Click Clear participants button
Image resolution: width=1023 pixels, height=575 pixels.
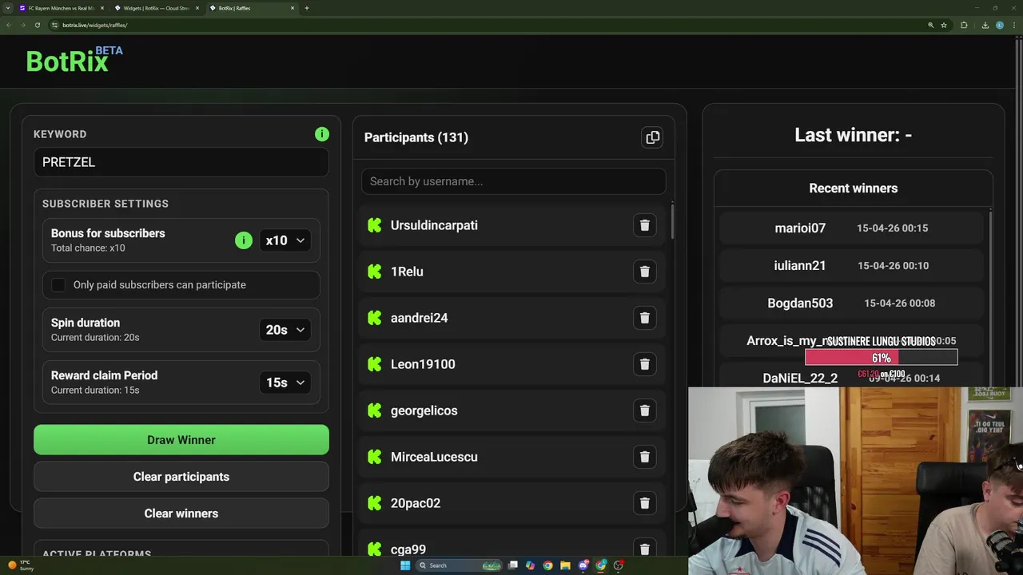tap(181, 477)
